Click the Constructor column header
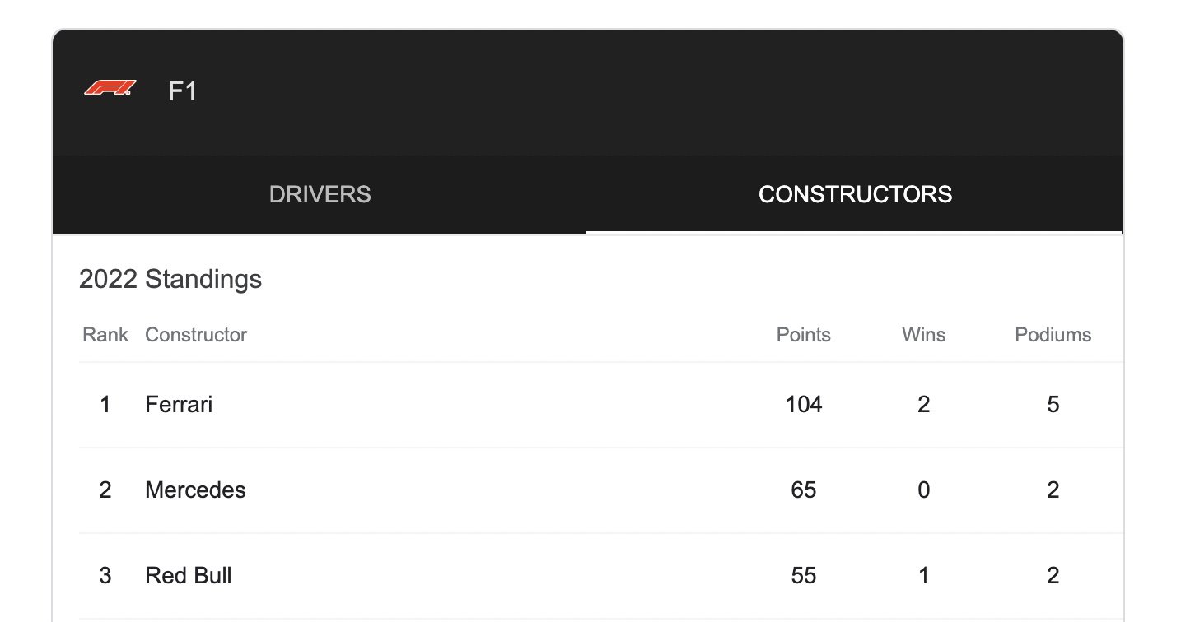The image size is (1181, 622). (x=196, y=335)
